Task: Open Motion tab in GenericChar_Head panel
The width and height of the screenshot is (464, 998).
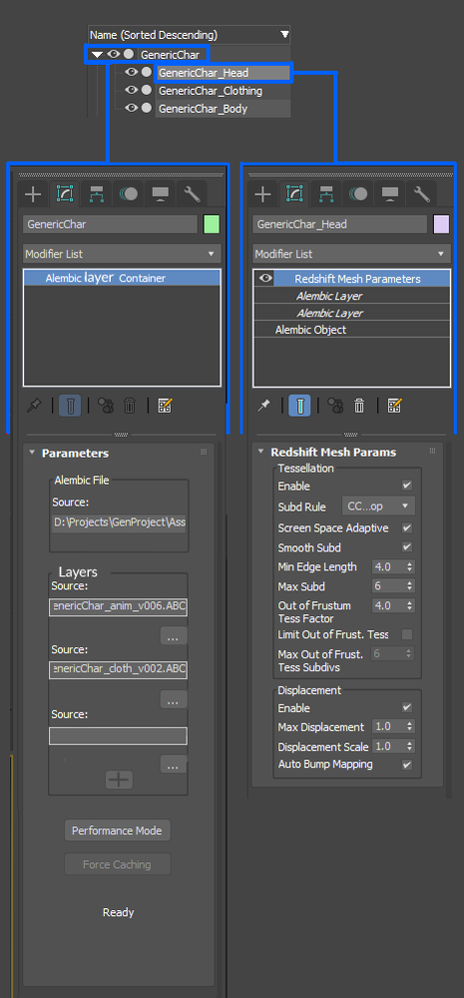Action: coord(358,194)
